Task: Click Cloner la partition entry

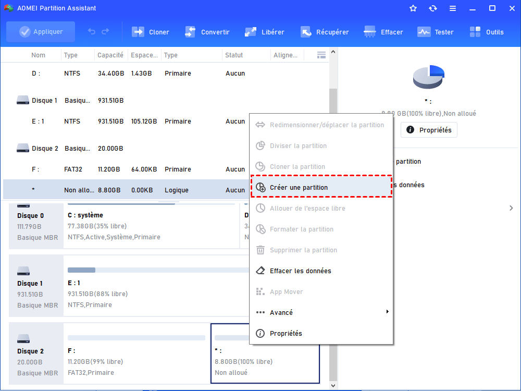Action: [321, 167]
